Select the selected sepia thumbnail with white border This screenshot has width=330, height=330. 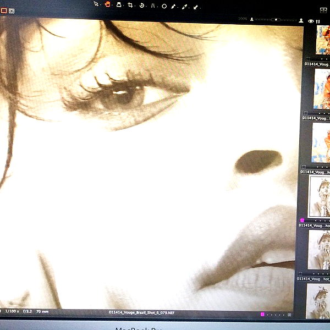pos(319,196)
